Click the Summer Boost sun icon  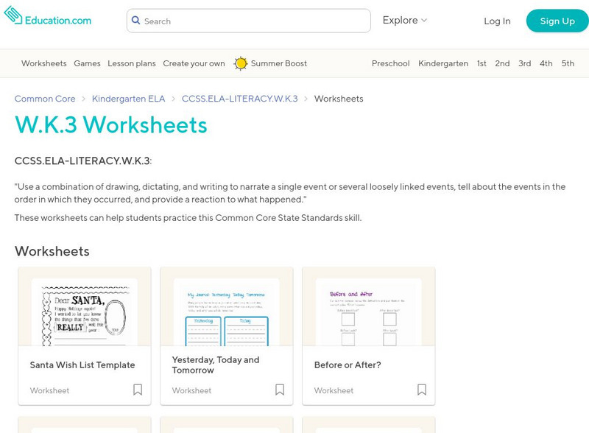241,63
